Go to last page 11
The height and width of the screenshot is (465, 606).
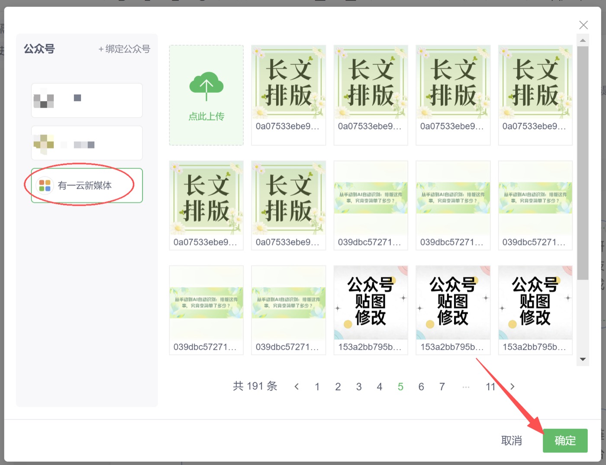pos(490,387)
